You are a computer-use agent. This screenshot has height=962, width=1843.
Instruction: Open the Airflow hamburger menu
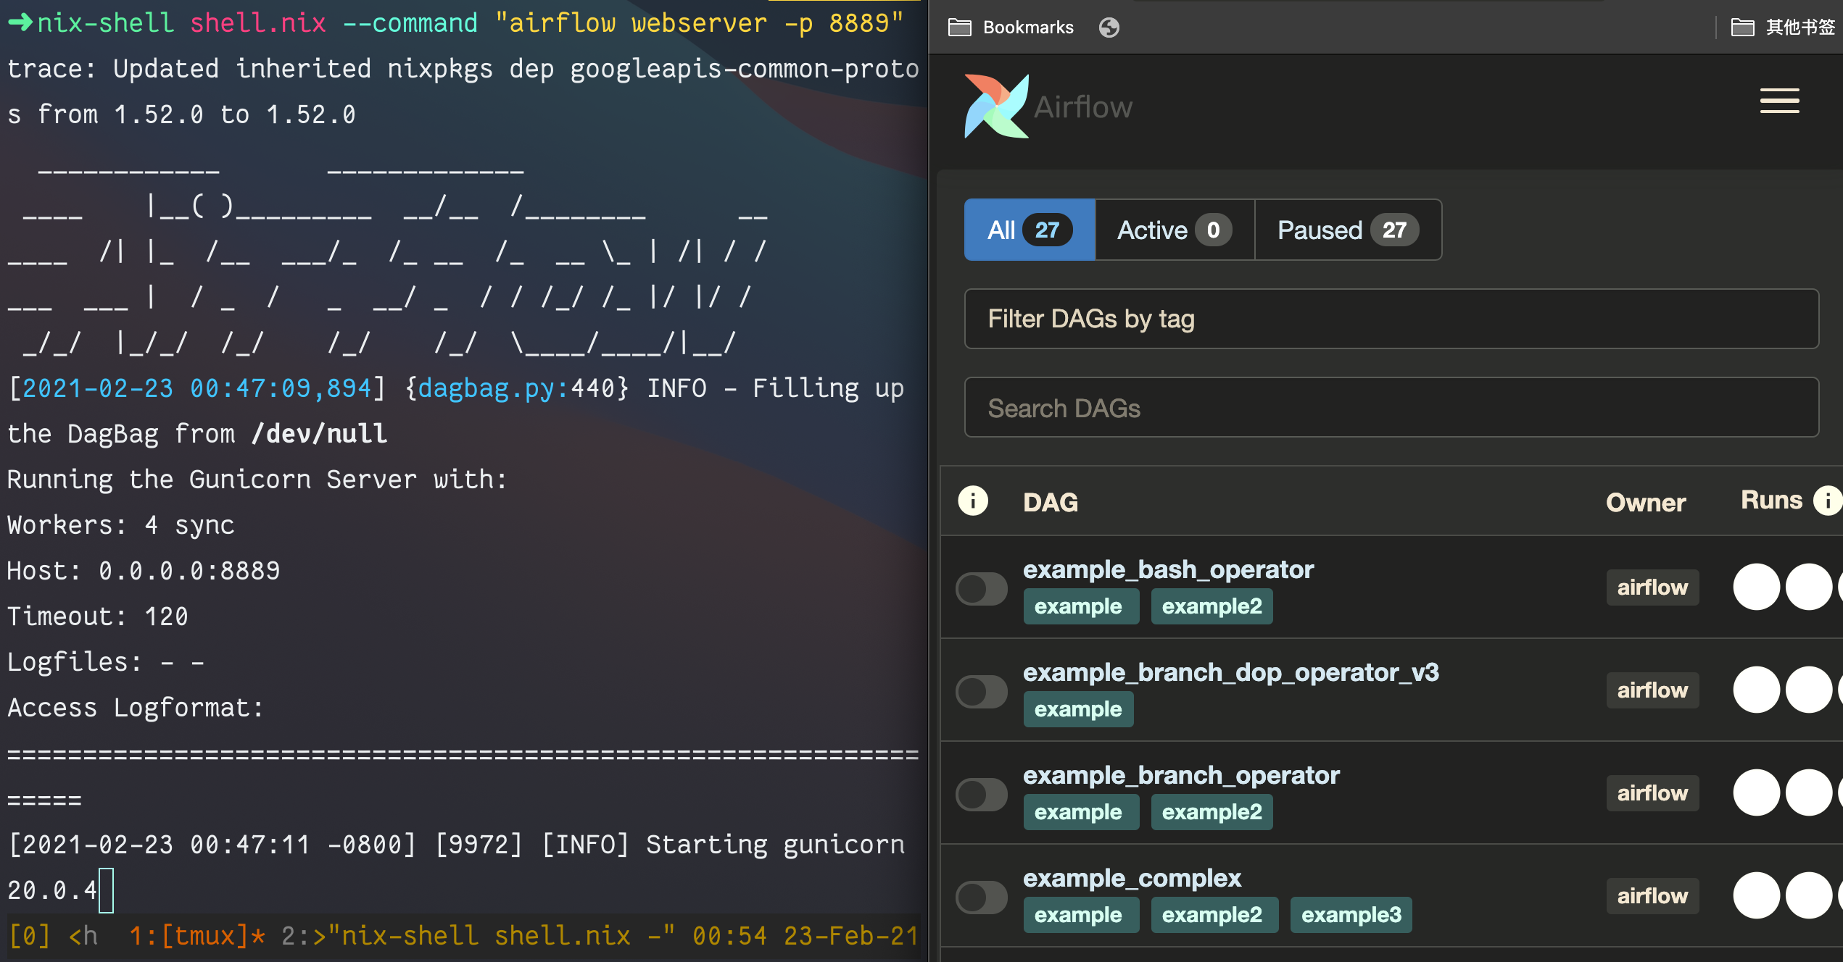coord(1779,101)
